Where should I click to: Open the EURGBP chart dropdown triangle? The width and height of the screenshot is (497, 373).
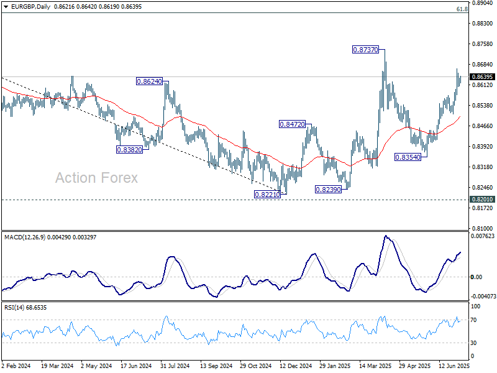6,7
